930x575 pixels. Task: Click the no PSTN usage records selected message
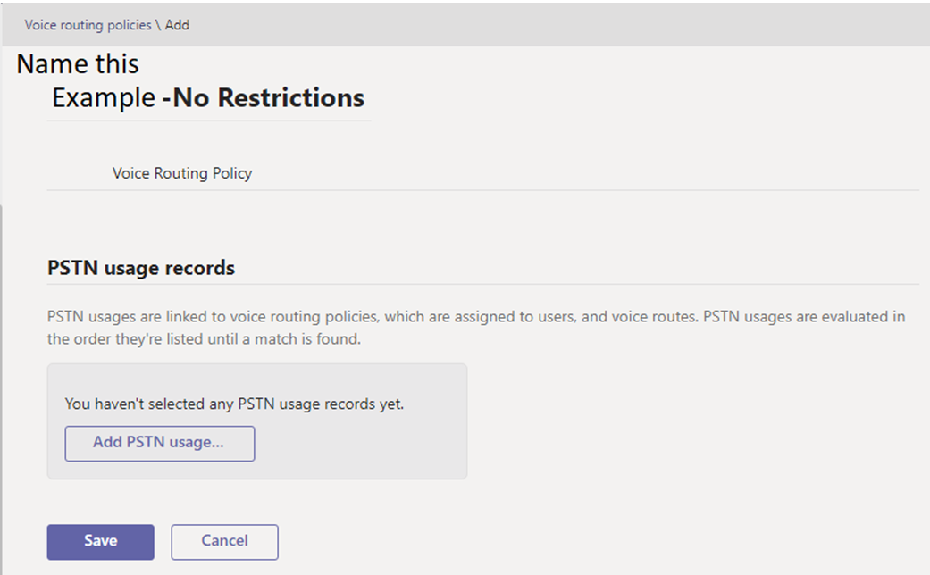click(x=234, y=404)
